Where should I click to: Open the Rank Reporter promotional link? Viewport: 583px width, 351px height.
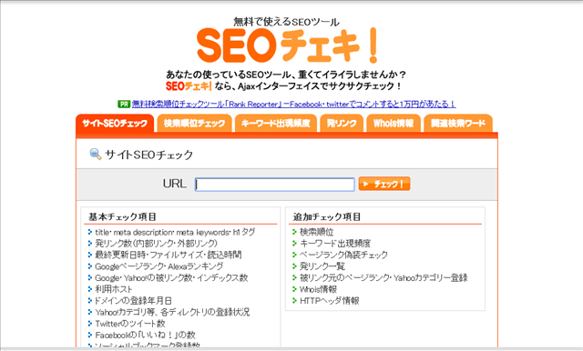(293, 105)
